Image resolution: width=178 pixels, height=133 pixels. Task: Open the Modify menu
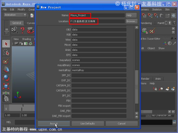pos(21,10)
